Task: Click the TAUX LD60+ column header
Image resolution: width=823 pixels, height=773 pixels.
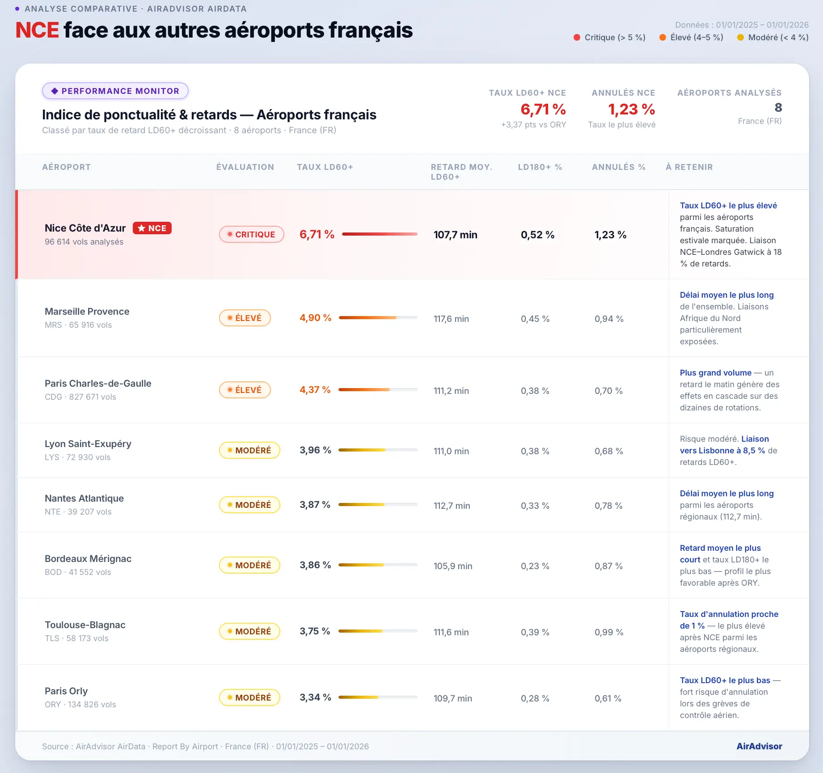Action: 325,167
